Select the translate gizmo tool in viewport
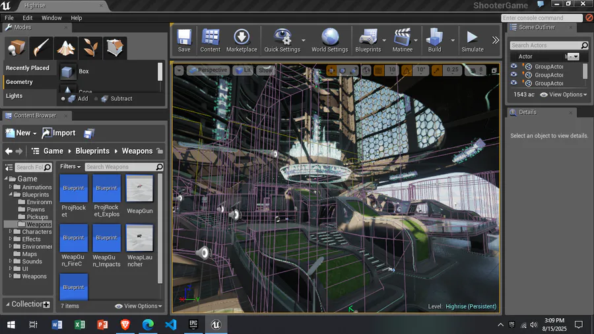The image size is (594, 334). [x=331, y=71]
